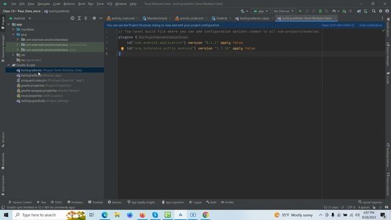
Task: Open the Bookmarks side tab
Action: tap(3, 161)
